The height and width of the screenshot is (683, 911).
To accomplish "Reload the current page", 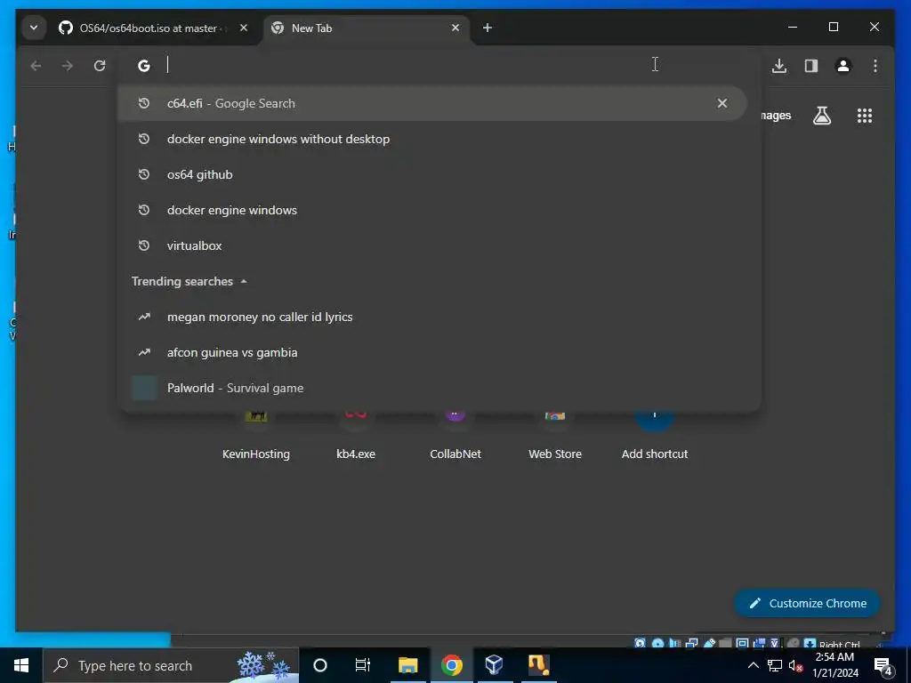I will point(100,66).
